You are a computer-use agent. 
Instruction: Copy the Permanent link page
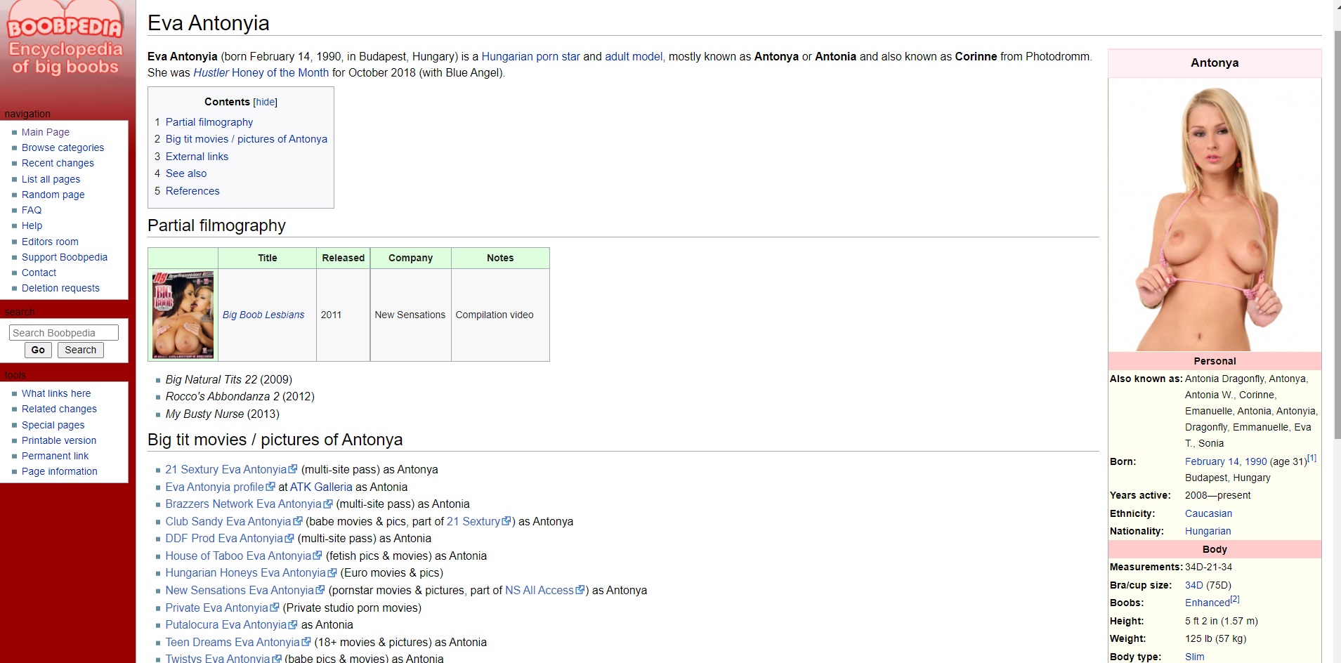55,456
